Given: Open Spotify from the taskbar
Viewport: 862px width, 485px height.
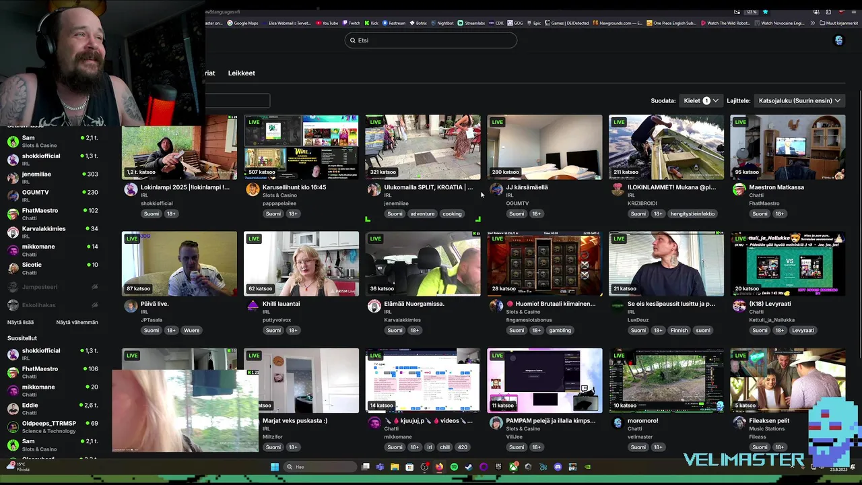Looking at the screenshot, I should click(x=454, y=467).
